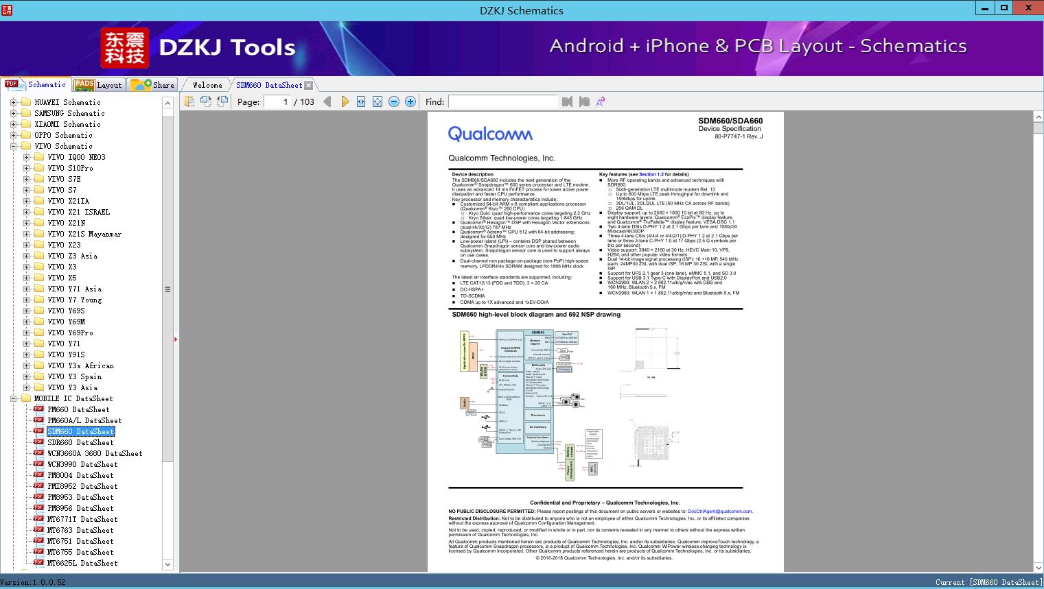This screenshot has height=589, width=1044.
Task: Switch to the Schematic tab
Action: click(x=36, y=84)
